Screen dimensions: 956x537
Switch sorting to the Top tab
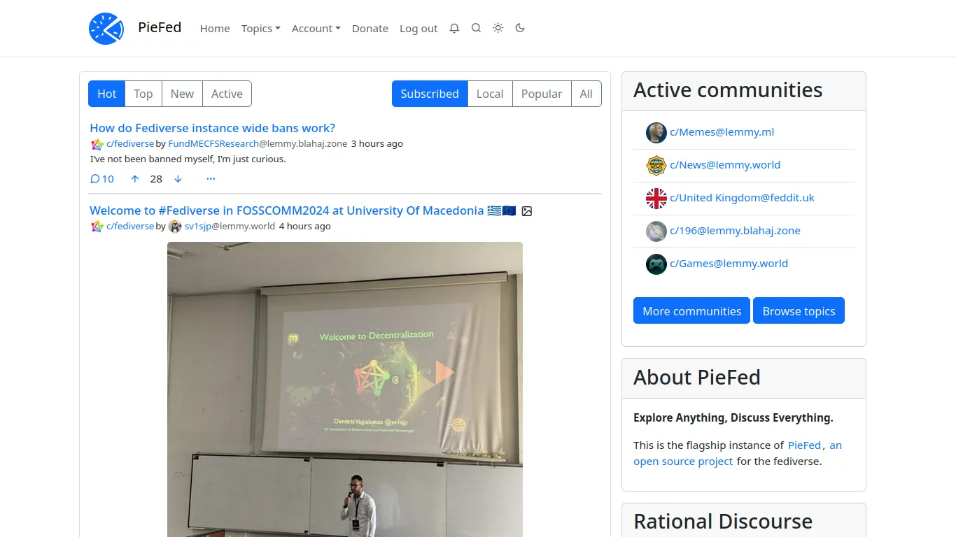(143, 94)
